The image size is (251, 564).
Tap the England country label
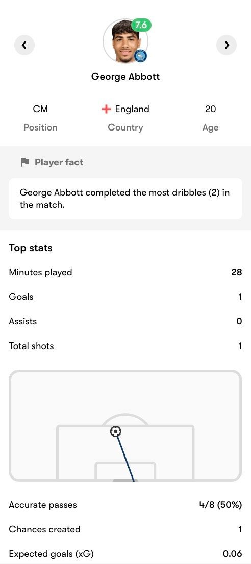[132, 109]
